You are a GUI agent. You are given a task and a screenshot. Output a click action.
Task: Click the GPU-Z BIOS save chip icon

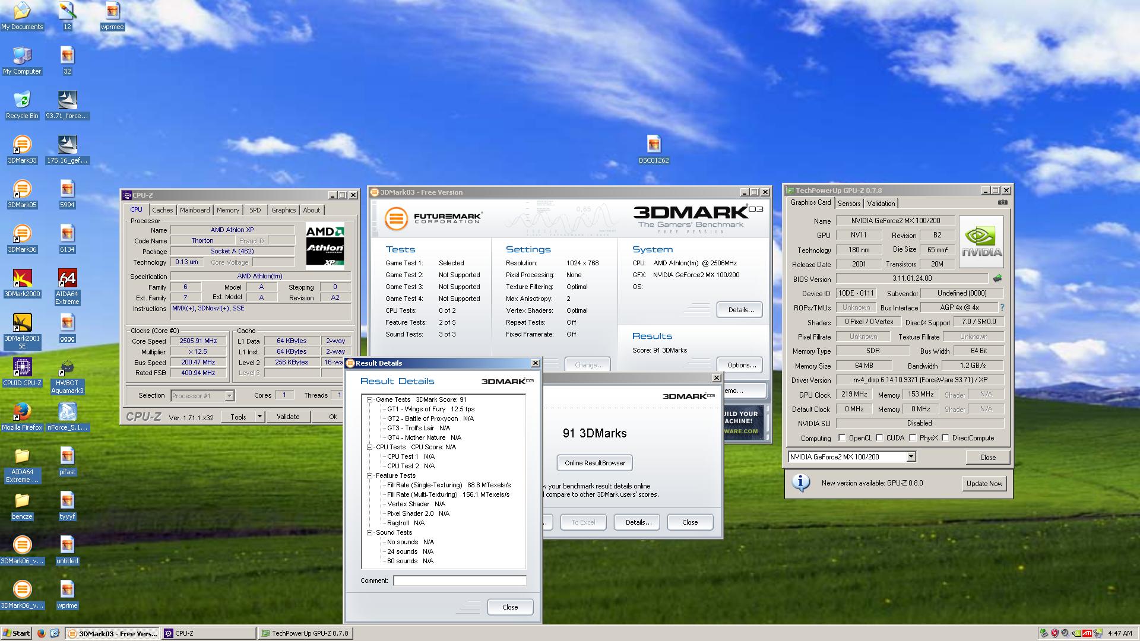[997, 278]
